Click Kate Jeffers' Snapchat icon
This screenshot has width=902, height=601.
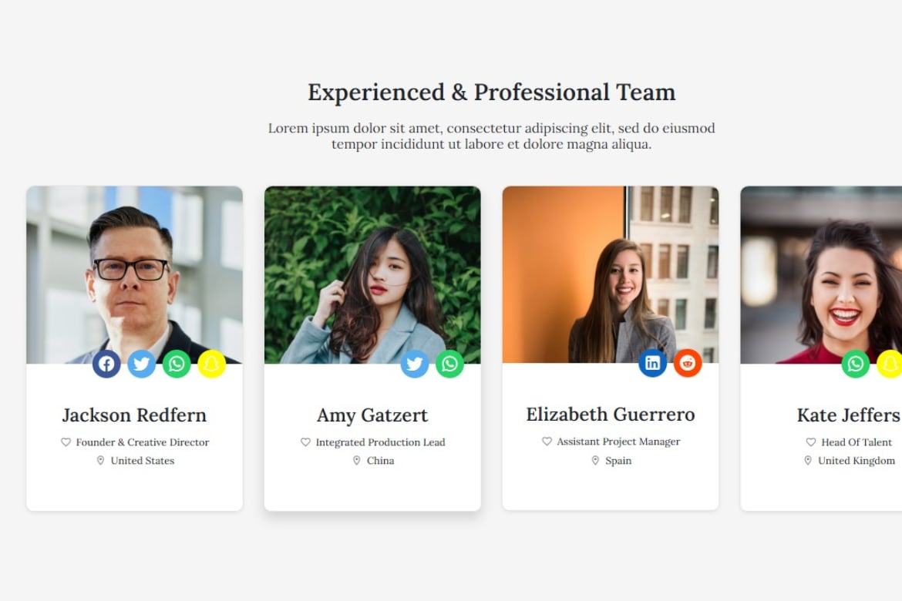click(x=890, y=364)
